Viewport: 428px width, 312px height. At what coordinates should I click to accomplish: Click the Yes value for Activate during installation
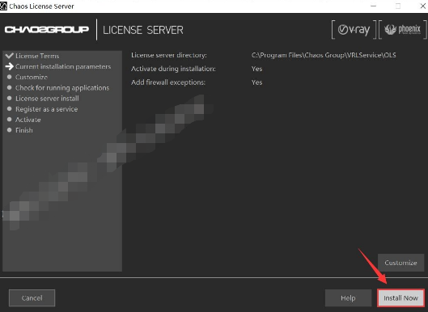256,69
